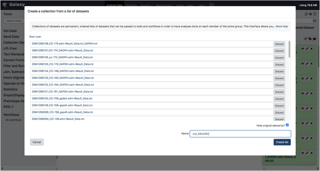Click the dataset list vertical scrollbar

(289, 49)
